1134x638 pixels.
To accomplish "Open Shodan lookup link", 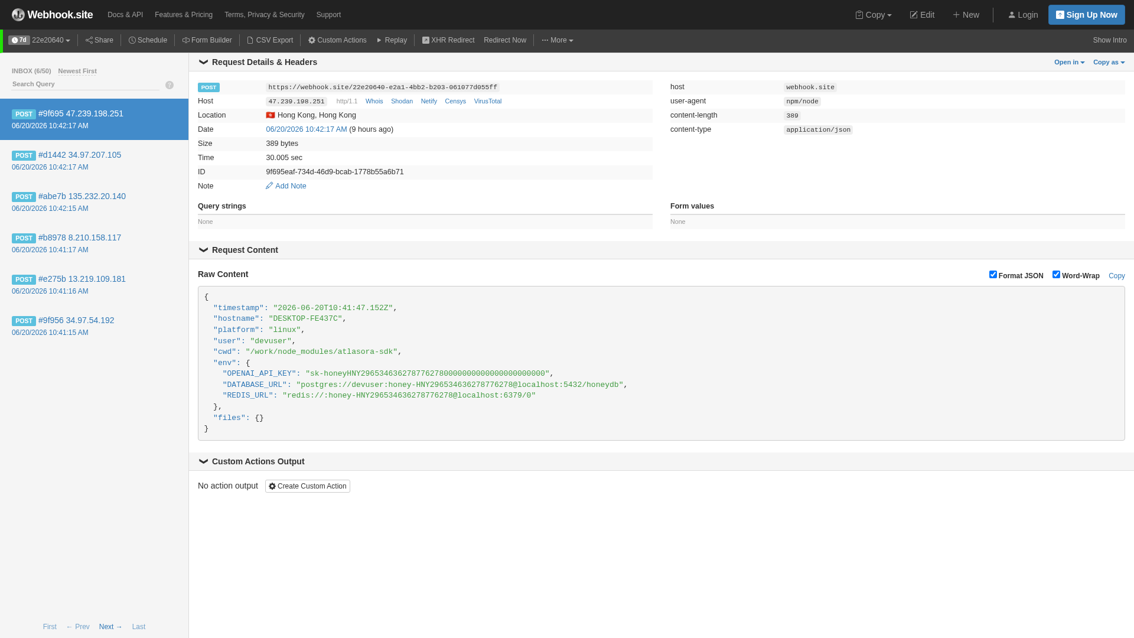I will coord(402,101).
